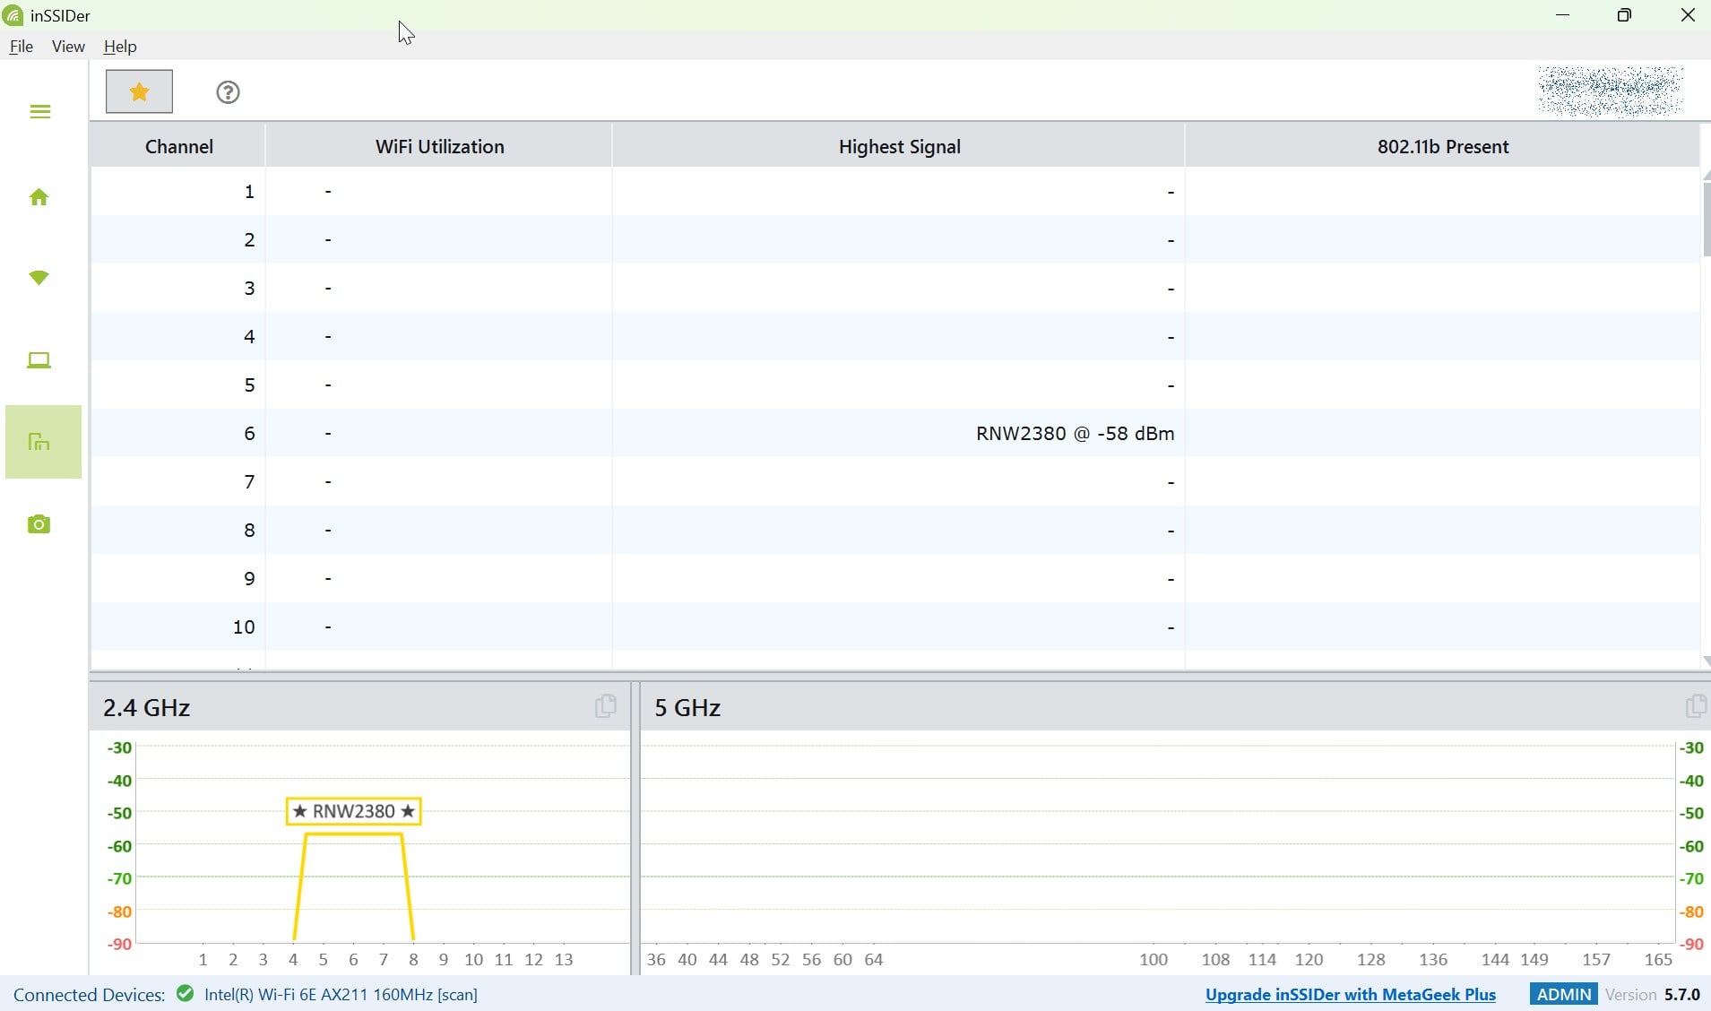Sort by Highest Signal column header

tap(899, 146)
